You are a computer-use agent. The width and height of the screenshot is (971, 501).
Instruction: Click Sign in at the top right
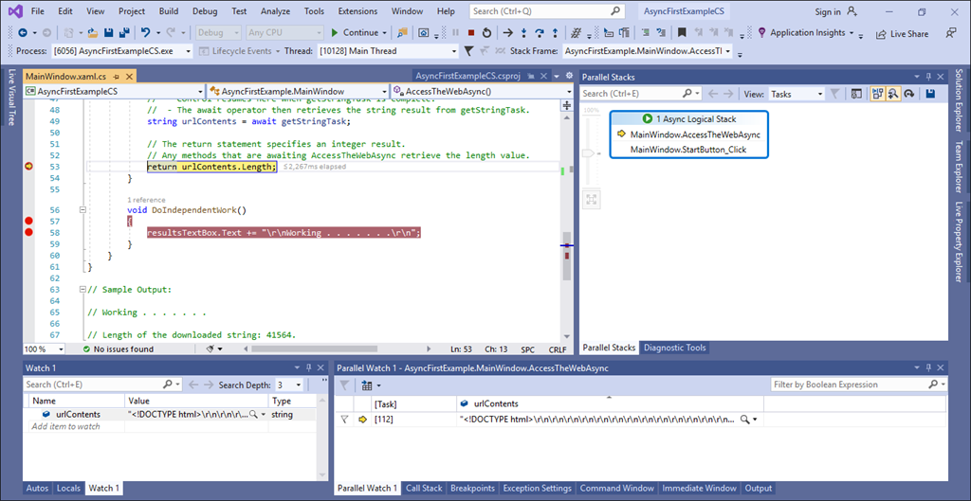828,11
